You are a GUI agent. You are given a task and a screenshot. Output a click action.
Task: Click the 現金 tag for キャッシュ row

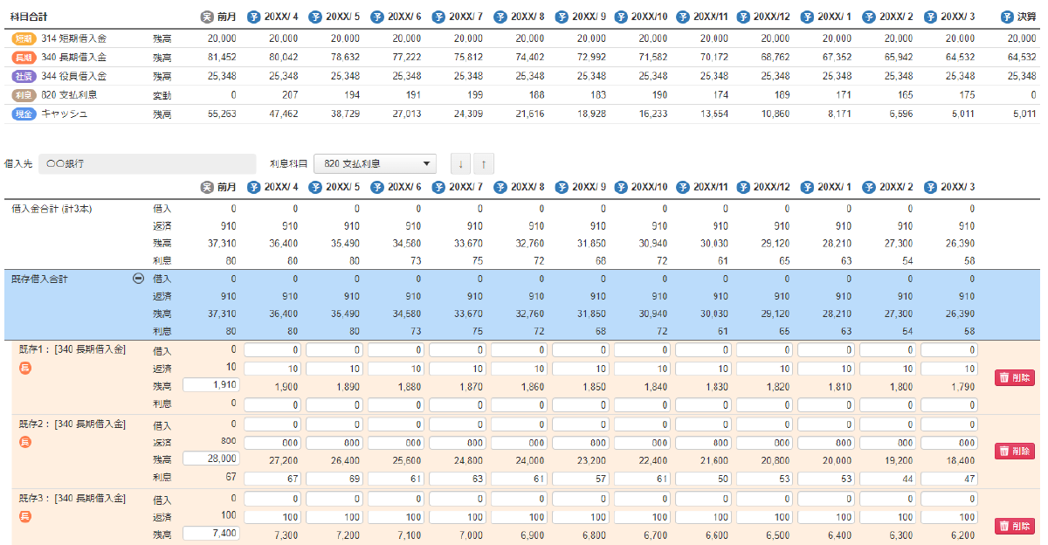[x=24, y=114]
